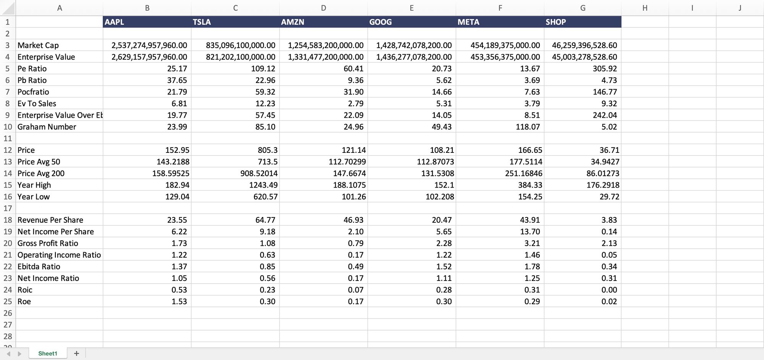Click the Select All triangle corner button
Viewport: 764px width, 360px height.
(8, 7)
